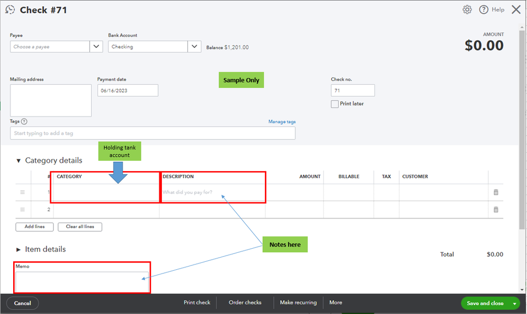527x314 pixels.
Task: Click the Category cell in line 2
Action: [106, 210]
